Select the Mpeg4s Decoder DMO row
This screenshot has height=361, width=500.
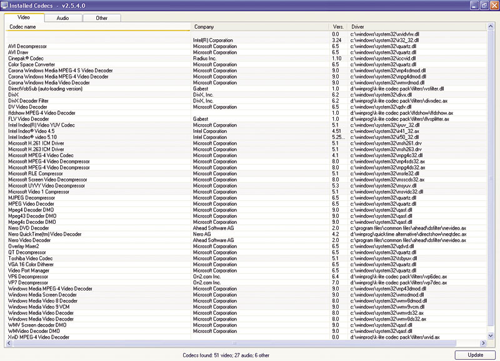(x=246, y=222)
